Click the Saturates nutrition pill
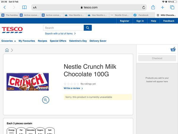Screen dimensions: 178x134 (x=31, y=131)
